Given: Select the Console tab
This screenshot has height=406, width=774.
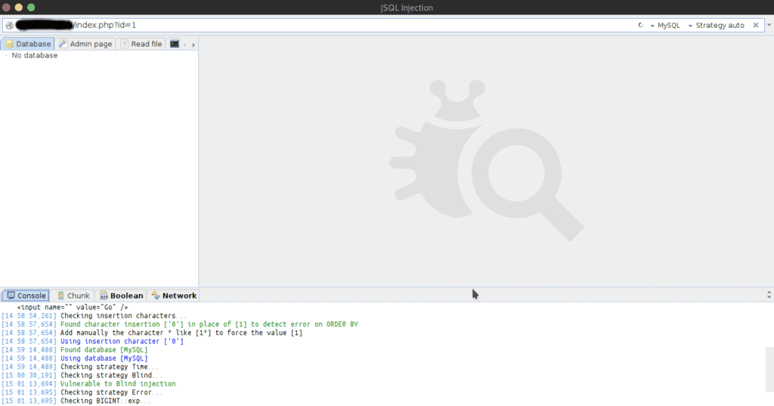Looking at the screenshot, I should [x=26, y=296].
